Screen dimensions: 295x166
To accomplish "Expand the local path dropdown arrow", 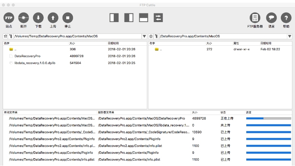I will 144,36.
